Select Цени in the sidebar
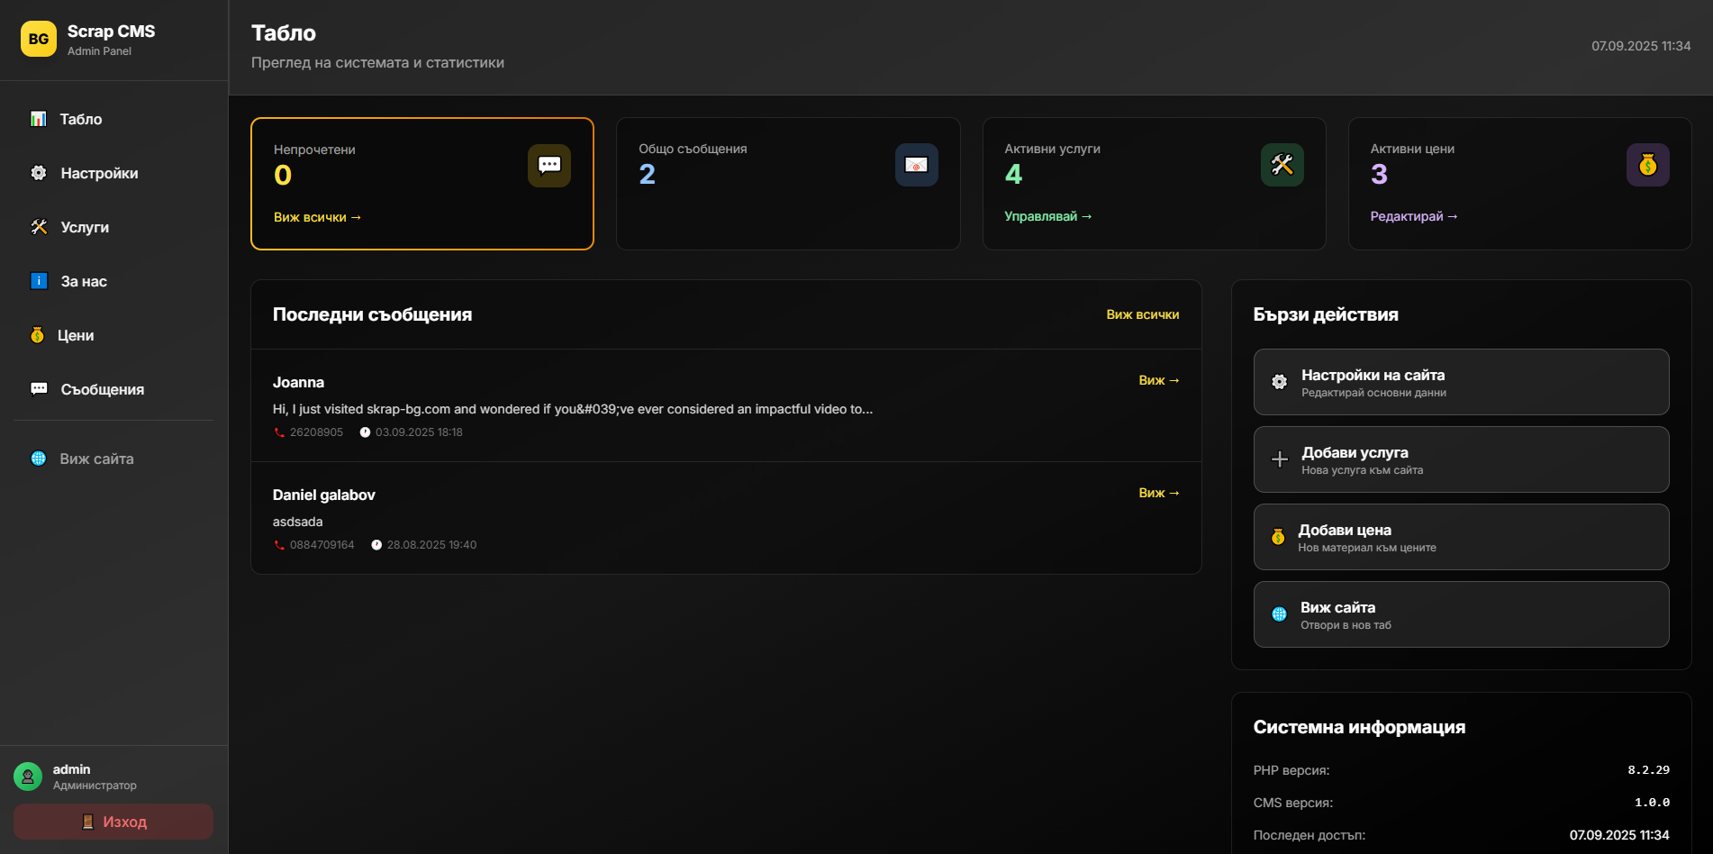Image resolution: width=1713 pixels, height=854 pixels. 76,335
